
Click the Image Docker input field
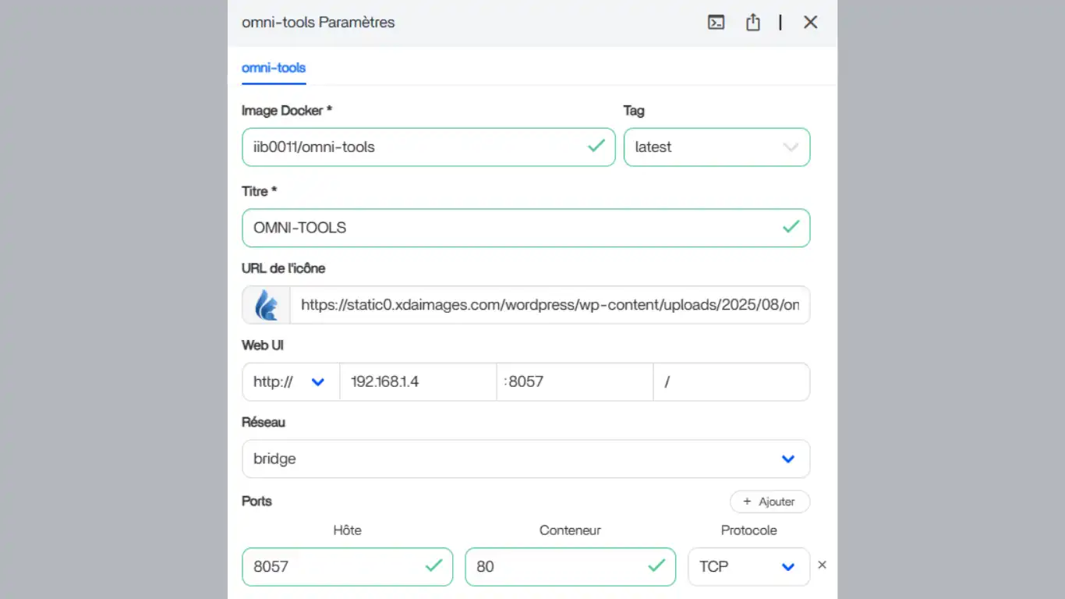pos(413,147)
